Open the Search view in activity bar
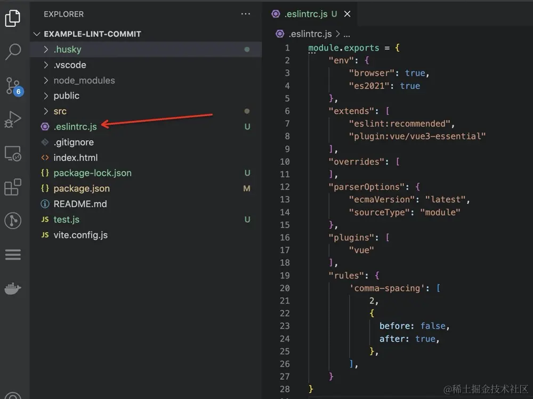This screenshot has height=399, width=533. (x=13, y=52)
